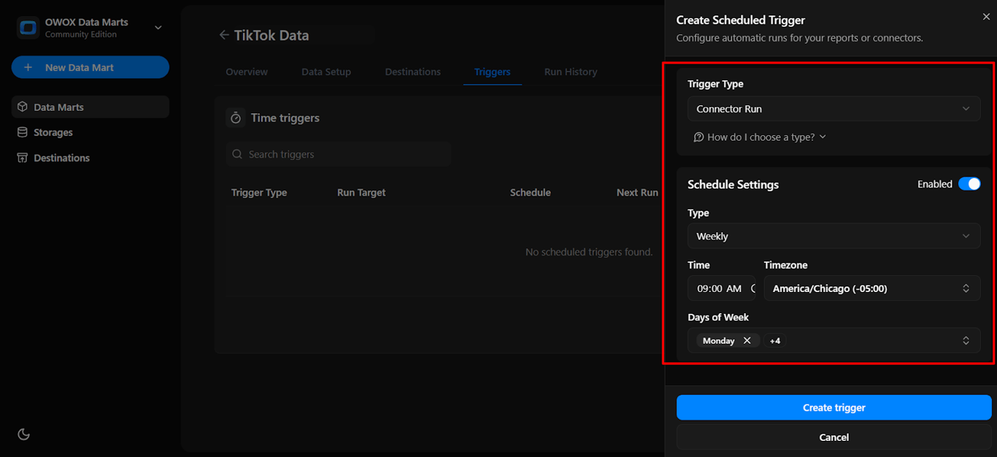Screen dimensions: 997x457
Task: Click the Data Marts cube icon
Action: (x=23, y=107)
